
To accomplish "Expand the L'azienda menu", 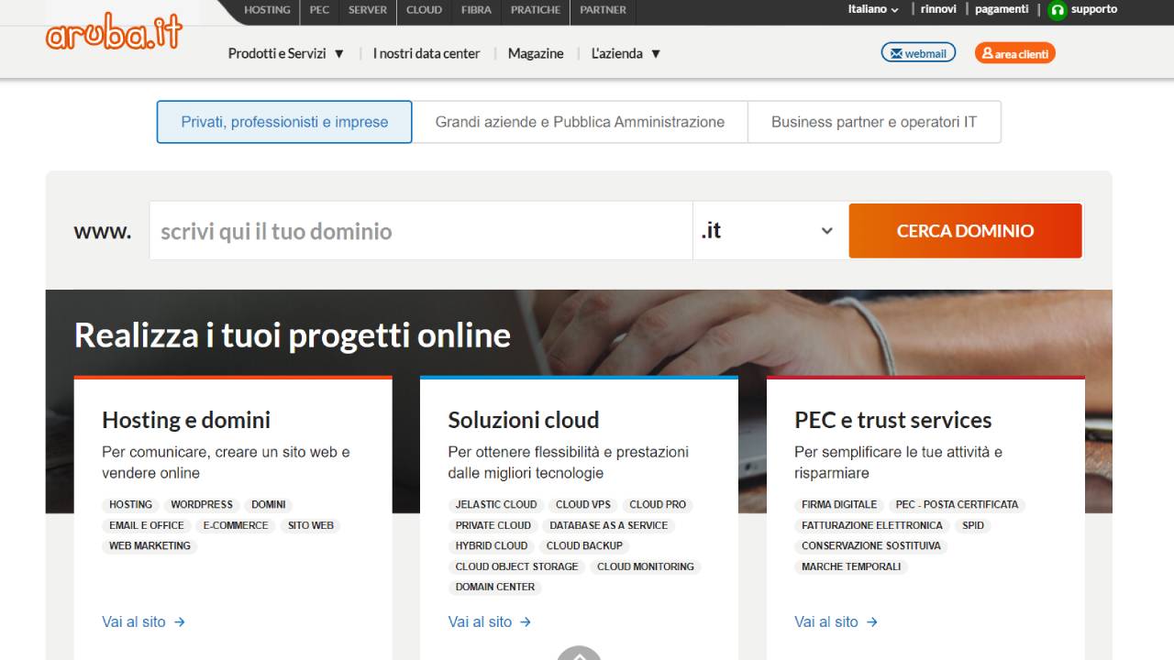I will pyautogui.click(x=626, y=53).
